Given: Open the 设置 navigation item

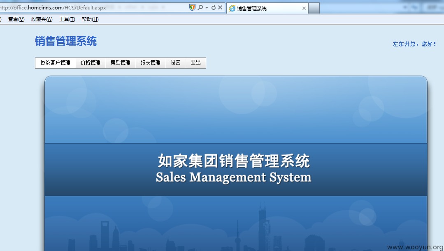Looking at the screenshot, I should click(176, 63).
